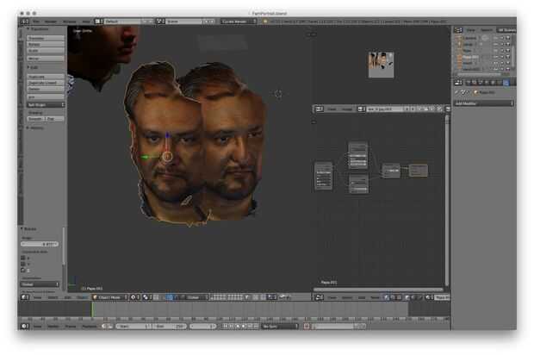Click the image thumbnail in the image editor

[381, 65]
